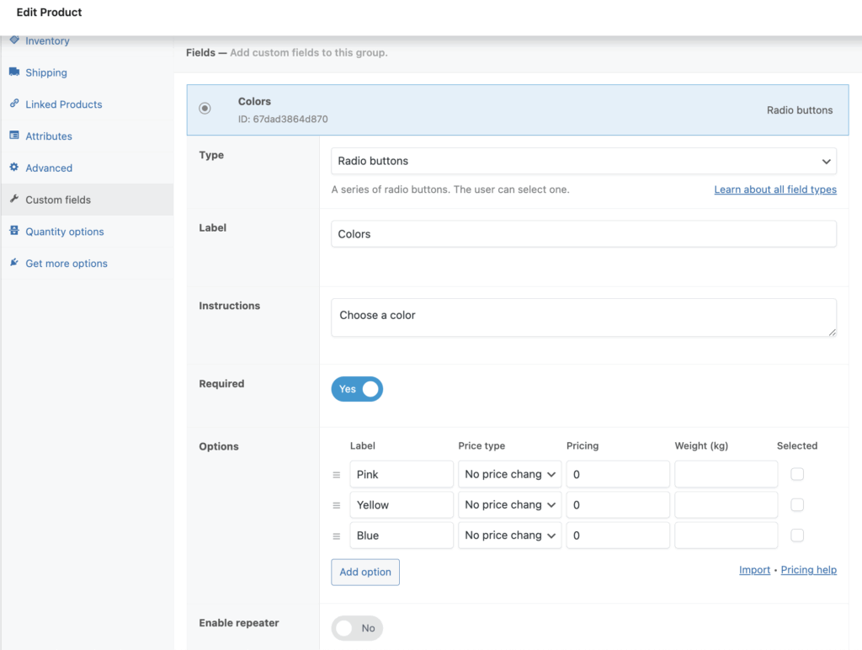Screen dimensions: 862x650
Task: Expand Price type dropdown for Blue
Action: tap(510, 535)
